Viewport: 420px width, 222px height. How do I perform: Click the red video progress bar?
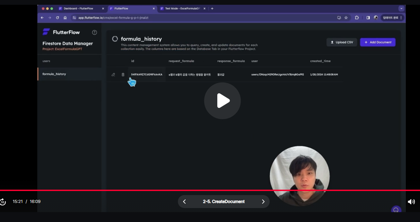pyautogui.click(x=210, y=190)
